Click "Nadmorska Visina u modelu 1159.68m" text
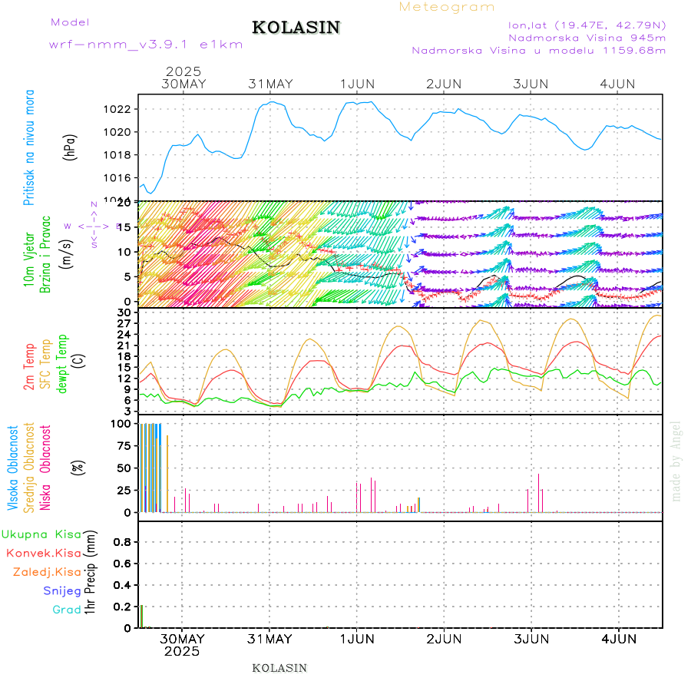The height and width of the screenshot is (691, 691). coord(538,50)
